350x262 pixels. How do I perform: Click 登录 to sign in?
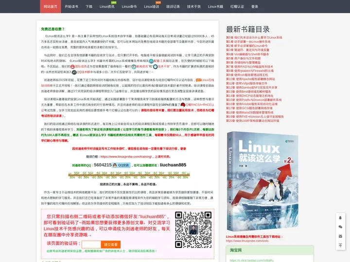(255, 6)
